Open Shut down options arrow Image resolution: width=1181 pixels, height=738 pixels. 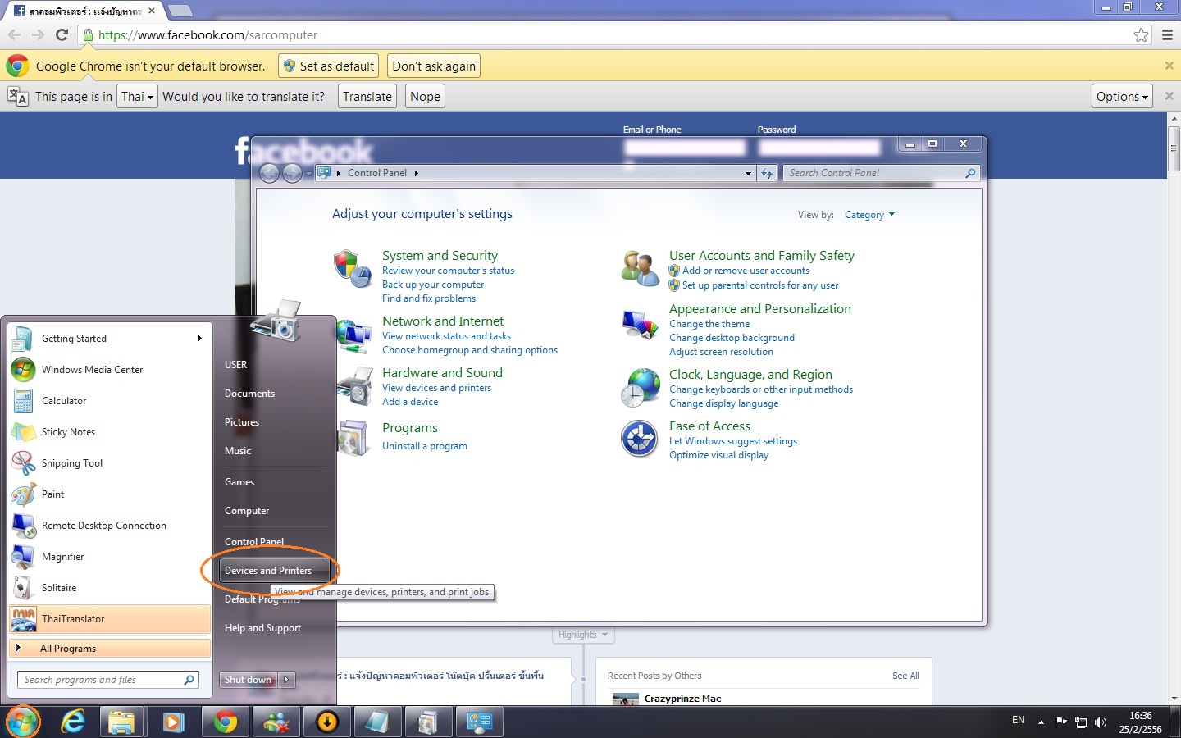[x=286, y=679]
